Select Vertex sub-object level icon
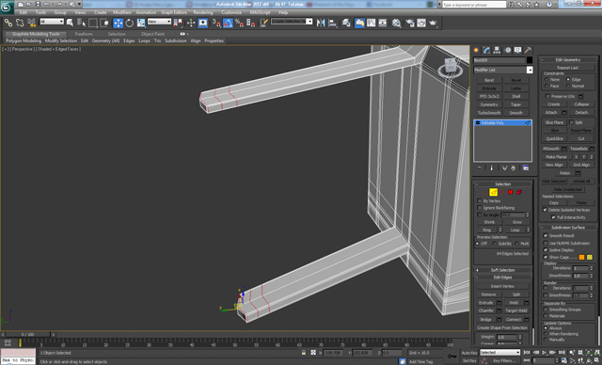Viewport: 602px width, 365px height. tap(485, 192)
